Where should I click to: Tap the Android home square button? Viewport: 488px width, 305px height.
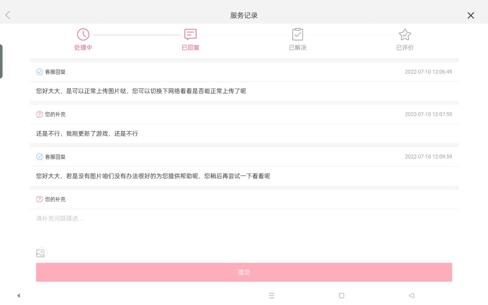pos(341,296)
